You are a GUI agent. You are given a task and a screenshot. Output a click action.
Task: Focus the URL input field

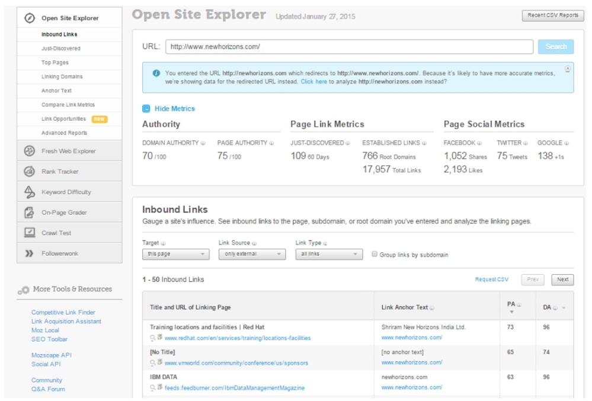[x=349, y=47]
